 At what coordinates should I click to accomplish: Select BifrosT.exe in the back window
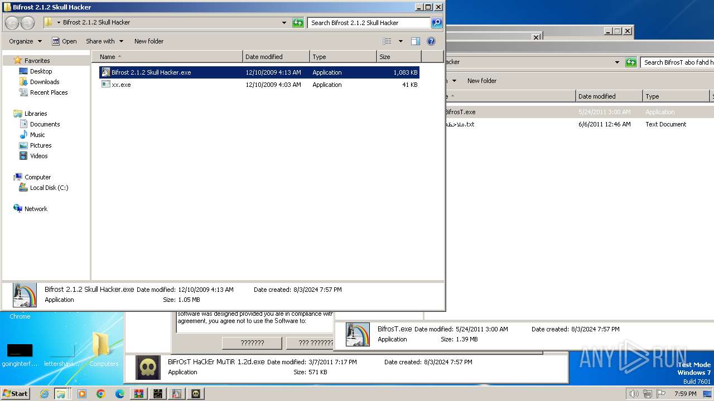460,112
